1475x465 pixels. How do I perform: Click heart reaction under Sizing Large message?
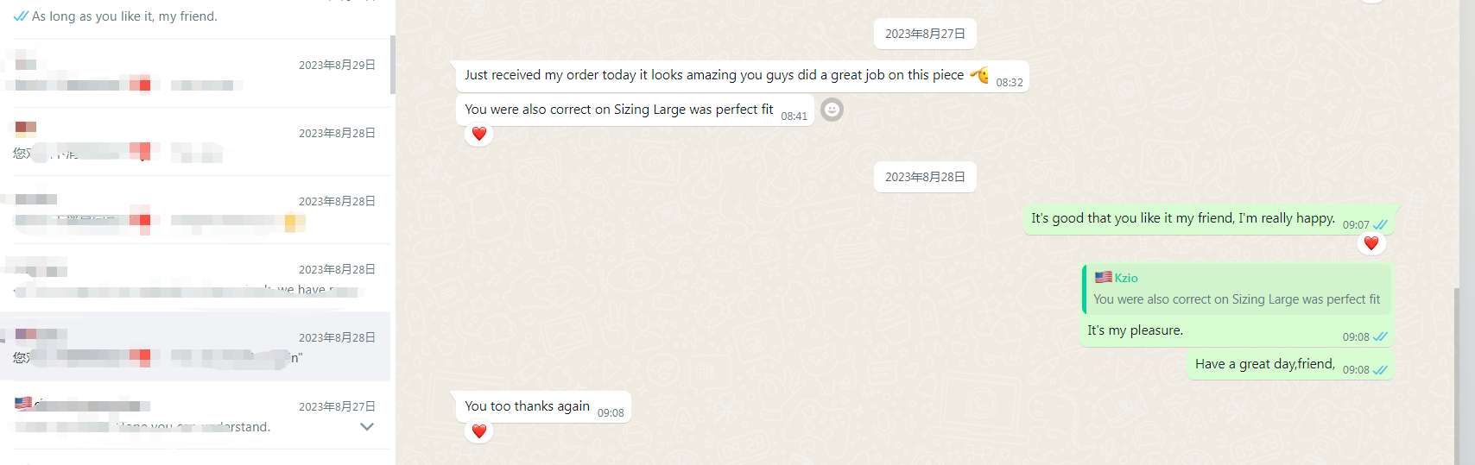tap(479, 134)
